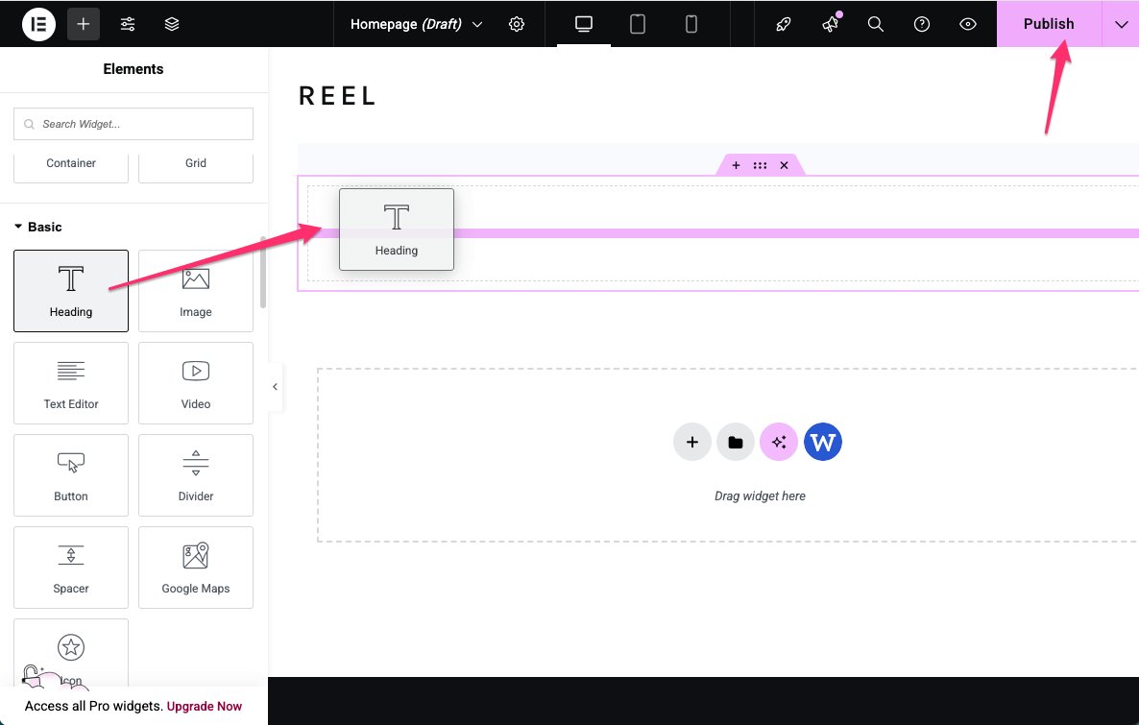Open page settings gear icon
Screen dimensions: 1139x725
517,24
